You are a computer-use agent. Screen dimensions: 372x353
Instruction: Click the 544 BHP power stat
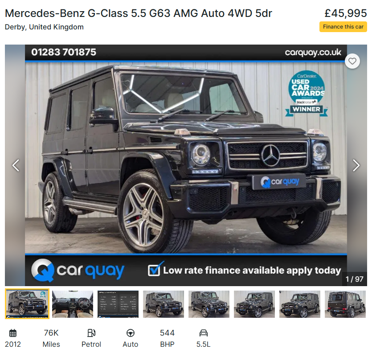[x=167, y=338]
